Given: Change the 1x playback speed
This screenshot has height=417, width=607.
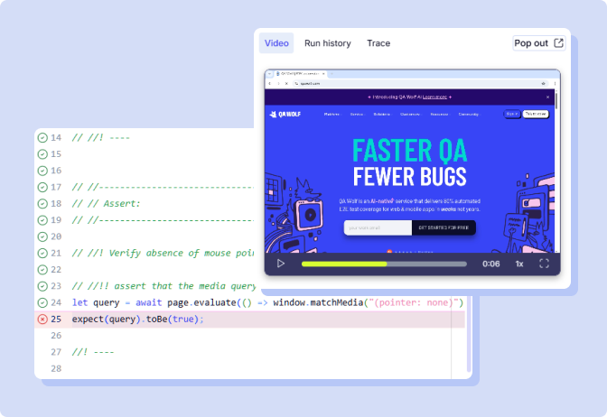Looking at the screenshot, I should point(519,264).
